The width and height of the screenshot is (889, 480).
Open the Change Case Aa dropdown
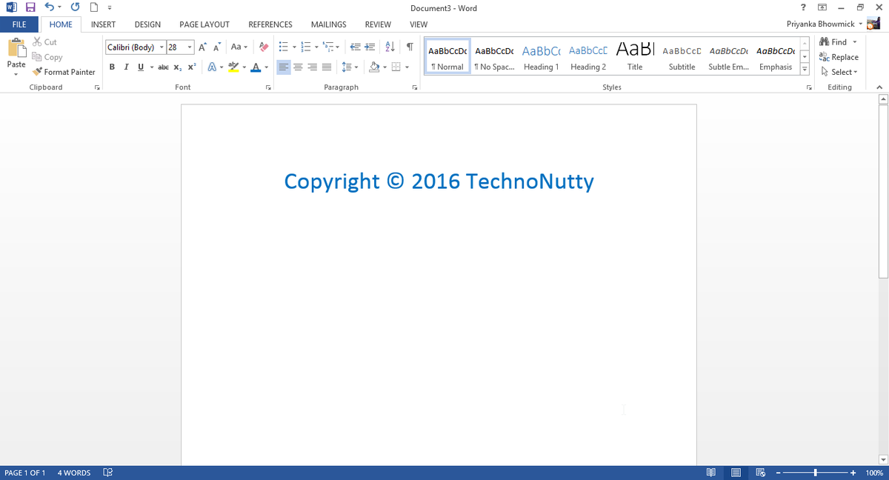tap(239, 47)
